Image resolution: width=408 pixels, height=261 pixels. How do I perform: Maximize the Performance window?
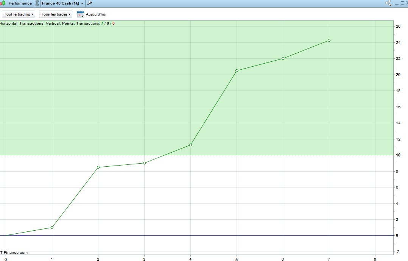[x=402, y=3]
